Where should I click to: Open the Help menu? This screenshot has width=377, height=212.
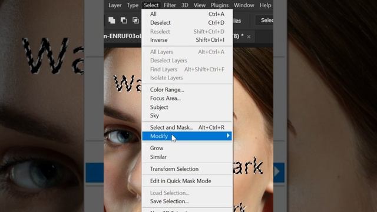(x=265, y=5)
